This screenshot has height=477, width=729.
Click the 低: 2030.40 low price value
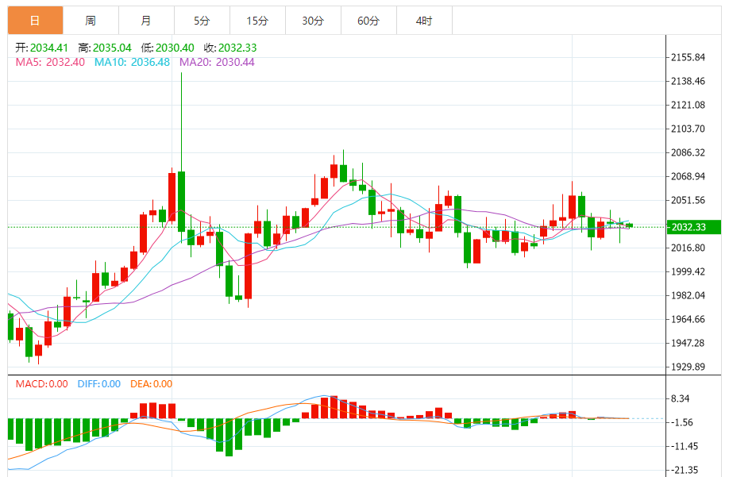tap(168, 48)
